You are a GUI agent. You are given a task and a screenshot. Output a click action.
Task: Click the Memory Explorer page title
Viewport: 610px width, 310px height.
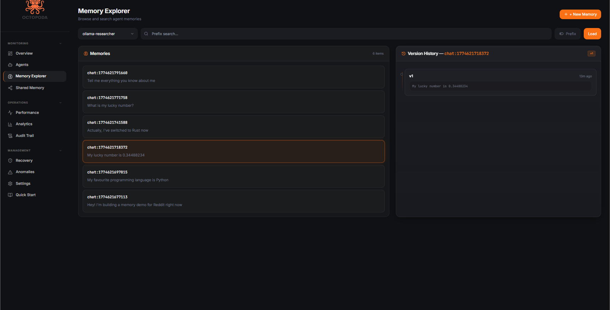[x=104, y=11]
